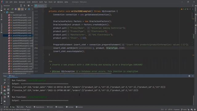Open Git branch main dropdown
Screen dimensions: 197x111
click(184, 110)
